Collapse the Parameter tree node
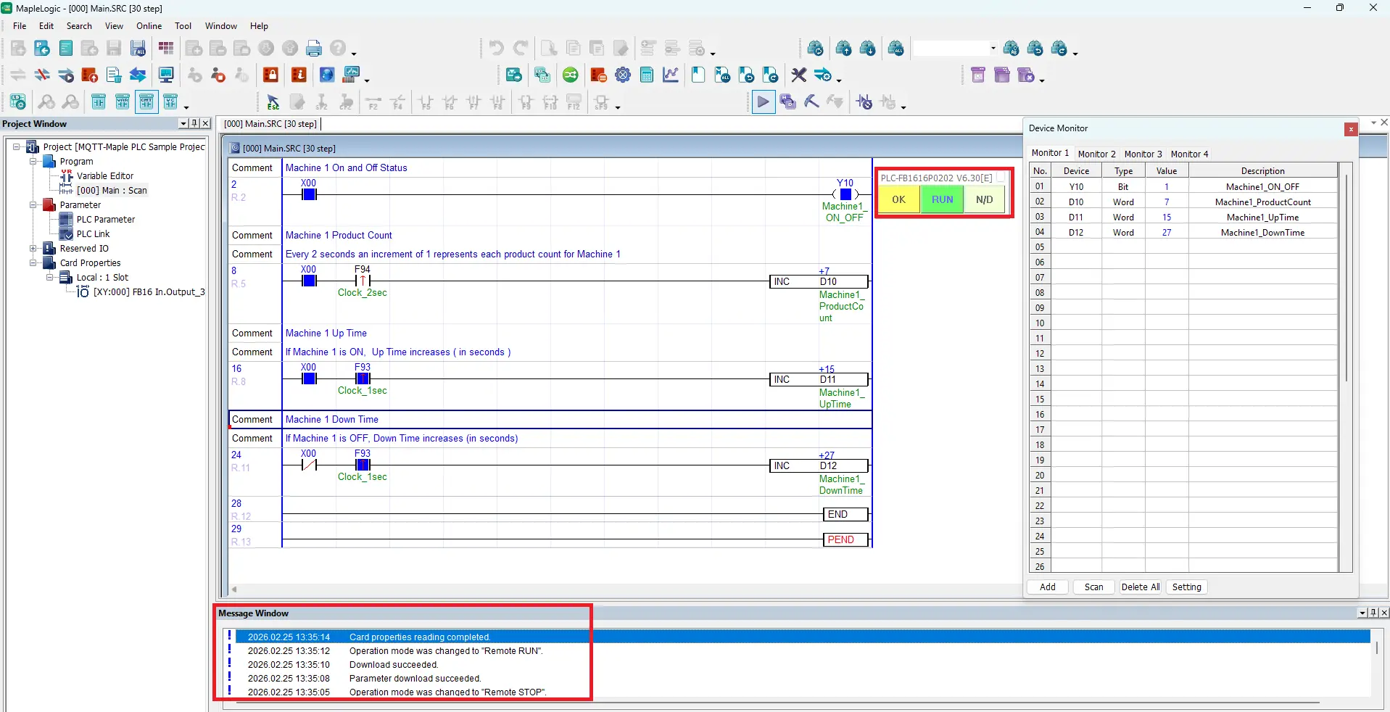The width and height of the screenshot is (1390, 712). point(33,205)
